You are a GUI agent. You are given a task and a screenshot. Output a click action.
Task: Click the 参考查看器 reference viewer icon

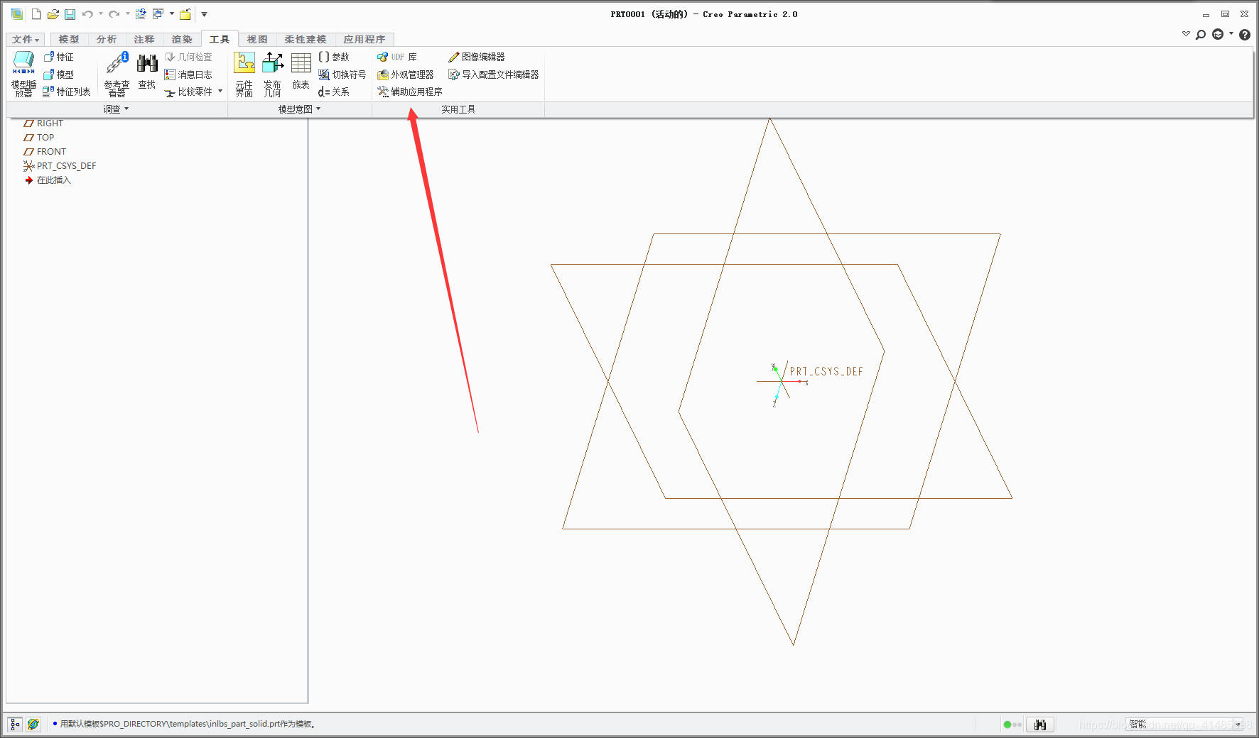click(117, 73)
